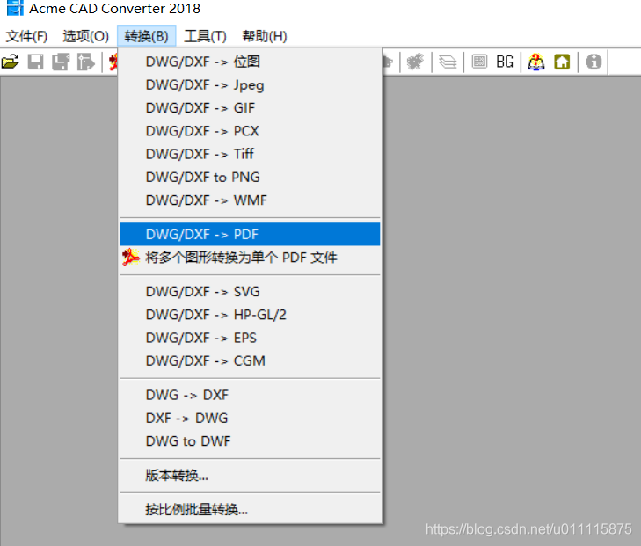Image resolution: width=641 pixels, height=546 pixels.
Task: Select DWG/DXF to PNG
Action: point(250,178)
